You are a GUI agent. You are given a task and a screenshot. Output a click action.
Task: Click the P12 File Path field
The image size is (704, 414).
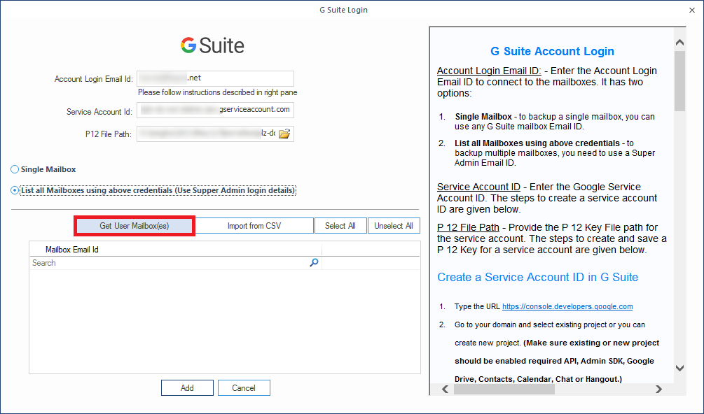[216, 134]
